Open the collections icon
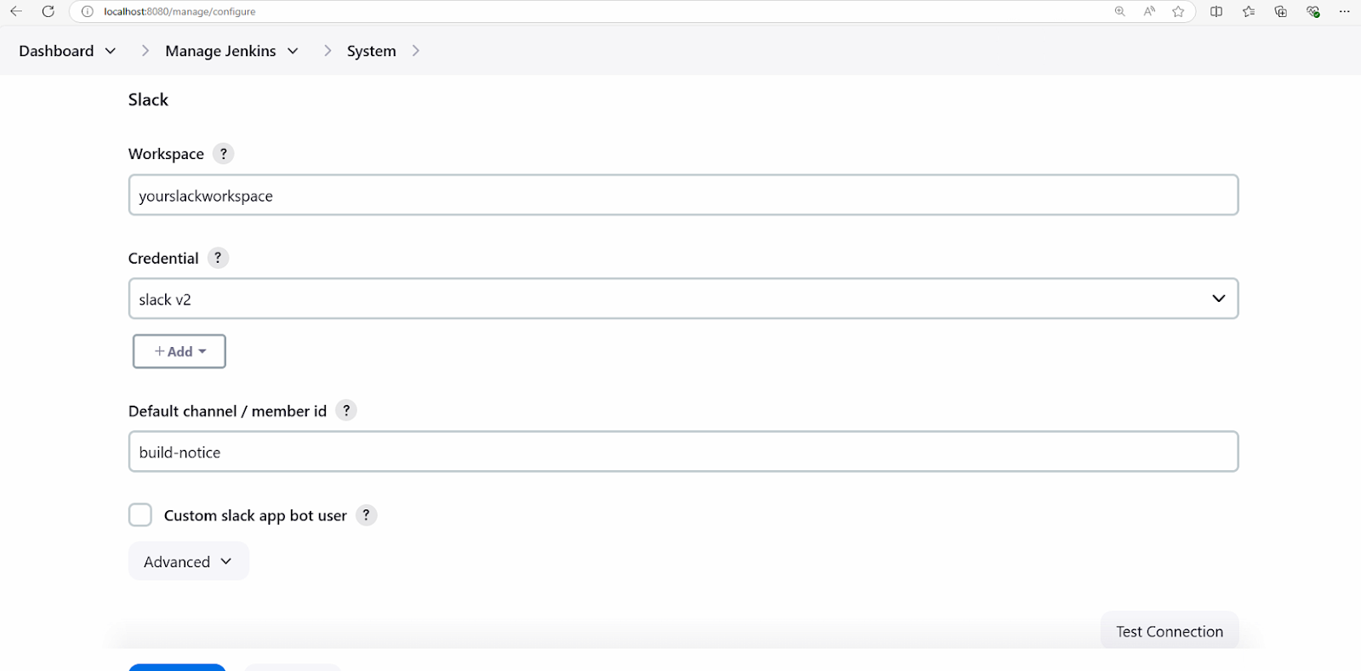 [1280, 12]
